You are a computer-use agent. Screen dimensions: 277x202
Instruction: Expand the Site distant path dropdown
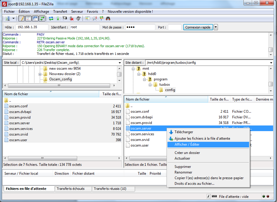click(x=270, y=63)
